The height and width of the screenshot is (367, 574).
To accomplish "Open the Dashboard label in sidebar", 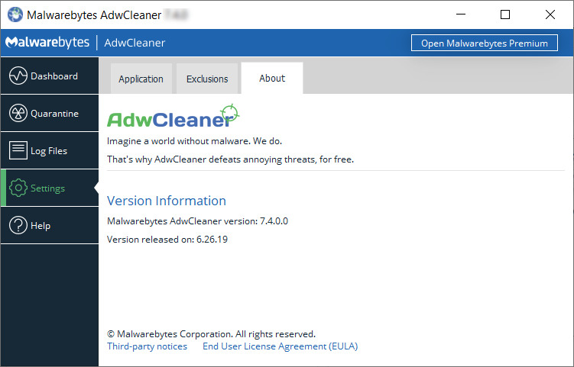I will (x=54, y=76).
